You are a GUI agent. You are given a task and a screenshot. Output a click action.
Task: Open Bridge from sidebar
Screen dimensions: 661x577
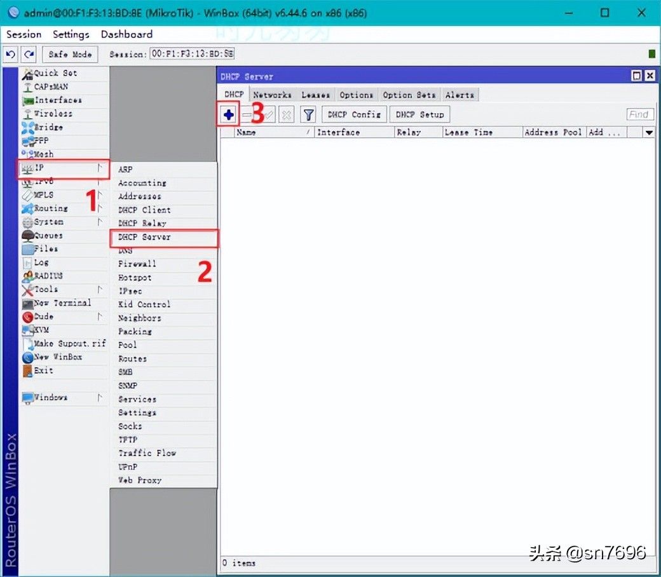click(x=64, y=127)
